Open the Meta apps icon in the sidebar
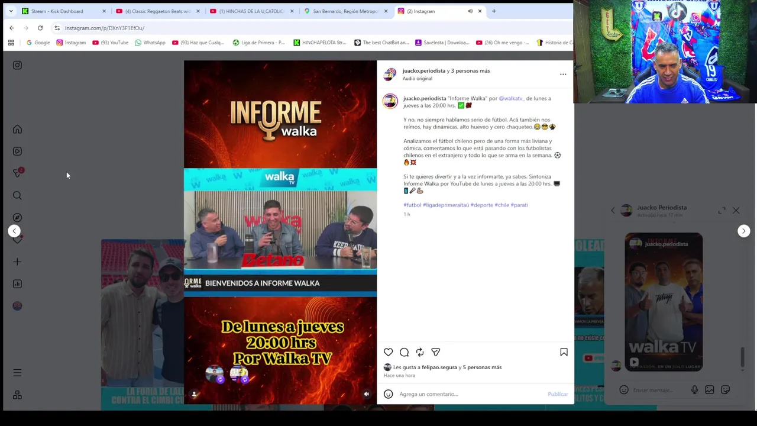The width and height of the screenshot is (757, 426). (17, 395)
